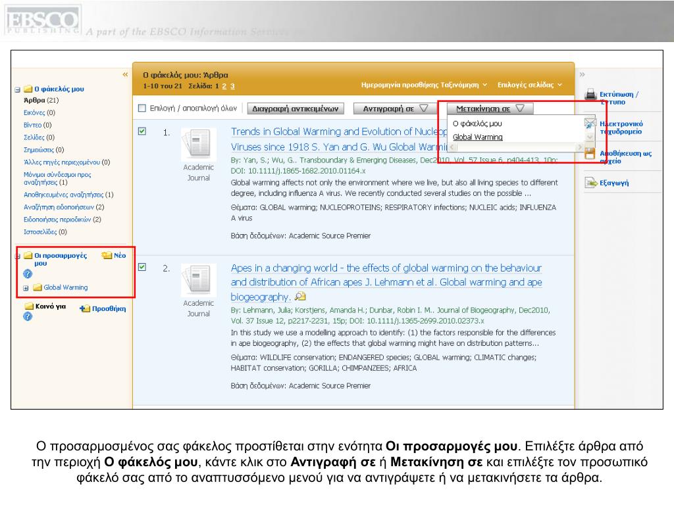Click the help icon under Κοινό για
Screen dimensions: 674x505
pos(28,316)
